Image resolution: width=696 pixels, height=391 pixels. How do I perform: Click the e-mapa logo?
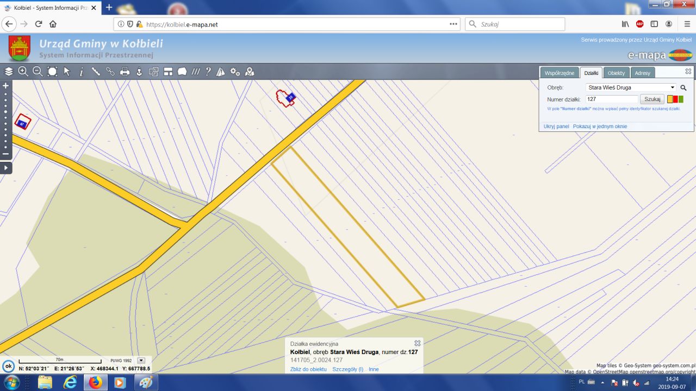coord(660,55)
